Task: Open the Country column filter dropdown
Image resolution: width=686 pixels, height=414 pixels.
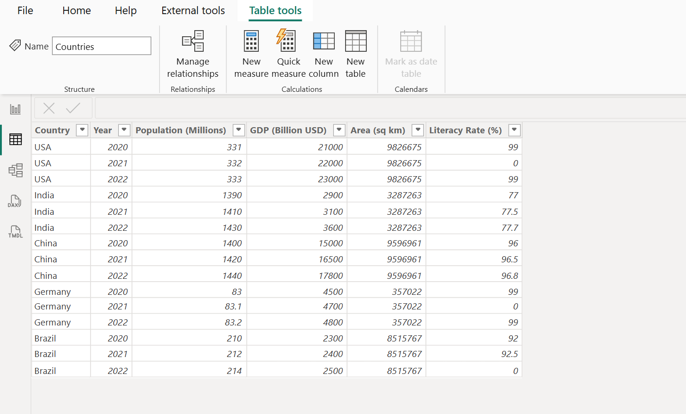Action: [82, 130]
